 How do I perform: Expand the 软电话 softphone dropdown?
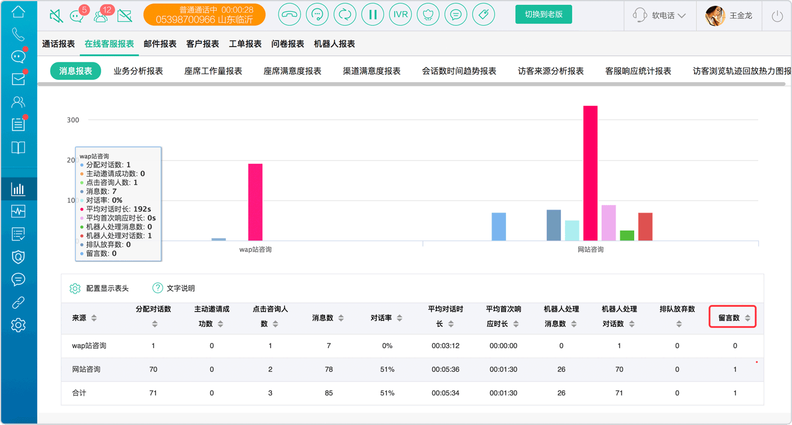660,16
